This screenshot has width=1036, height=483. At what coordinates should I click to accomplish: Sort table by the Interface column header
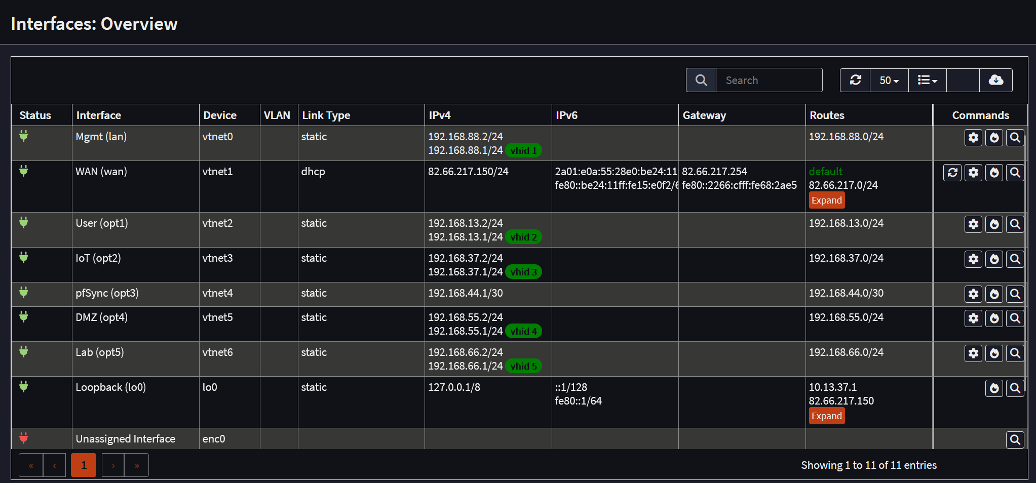click(99, 115)
